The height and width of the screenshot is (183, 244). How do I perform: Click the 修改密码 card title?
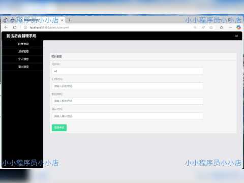pos(56,56)
